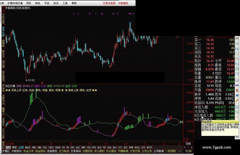Click the F10 info icon in right toolbar
The height and width of the screenshot is (155, 240).
pos(237,49)
